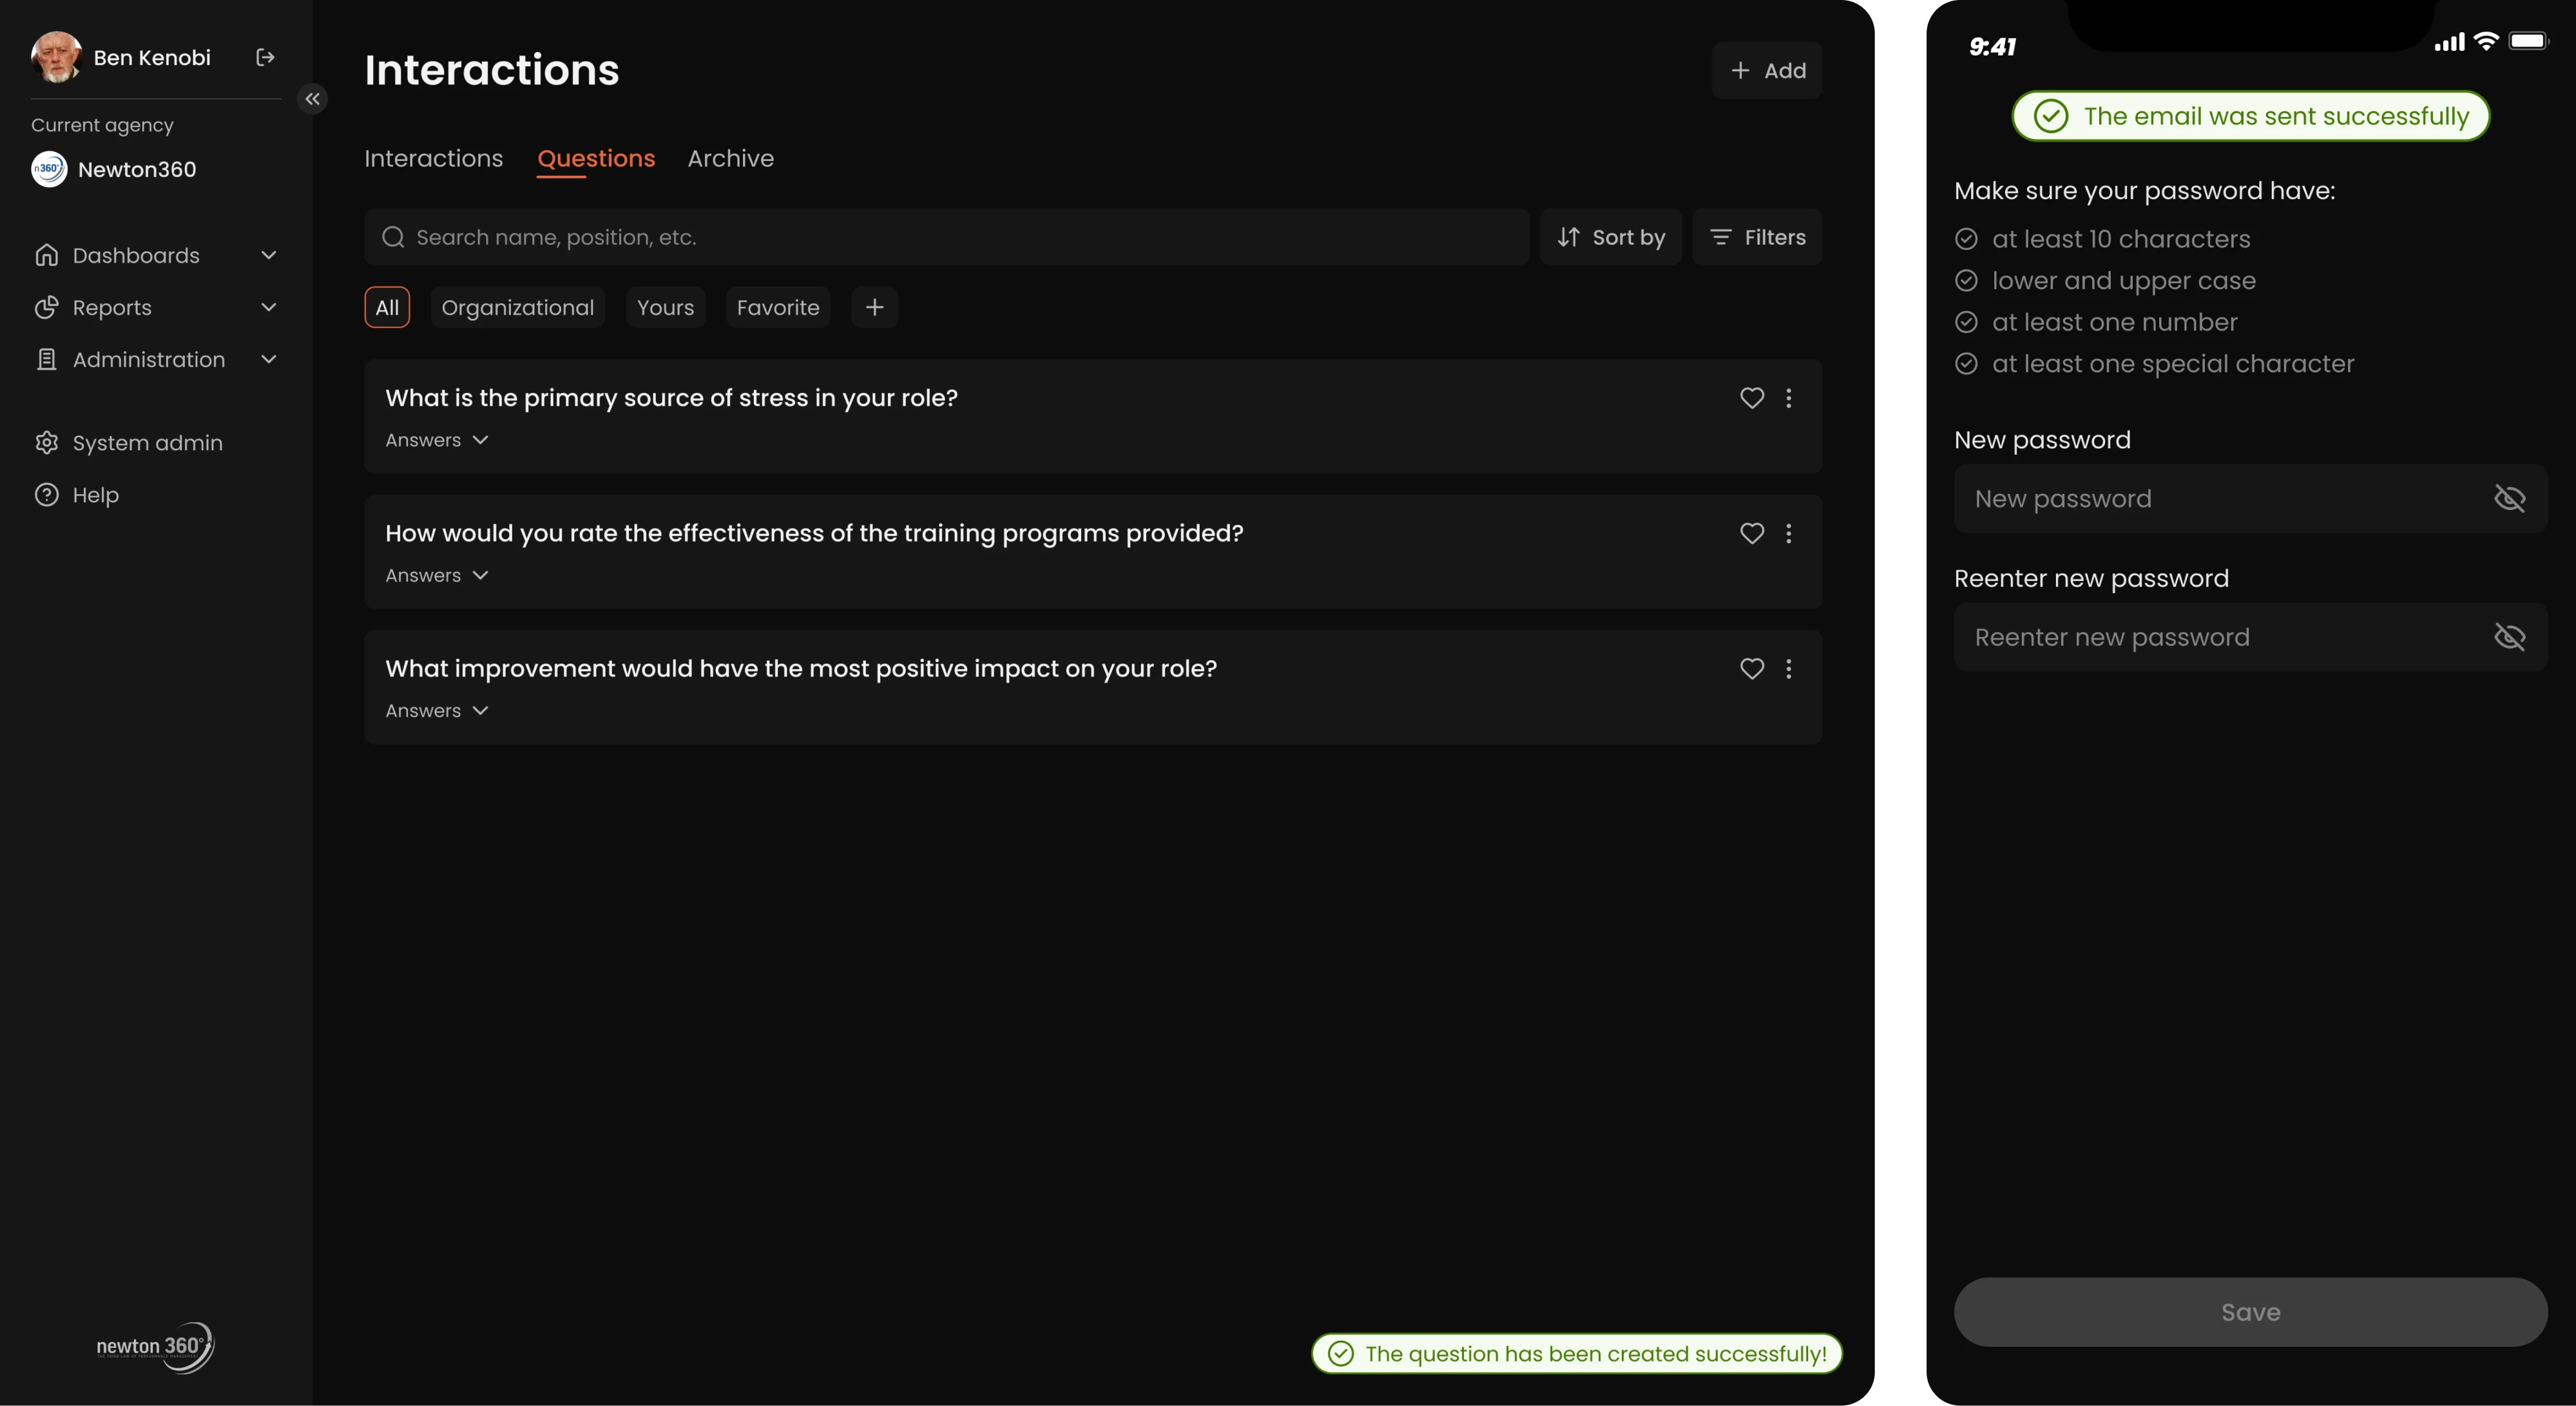
Task: Click the plus chip to add filter
Action: tap(874, 308)
